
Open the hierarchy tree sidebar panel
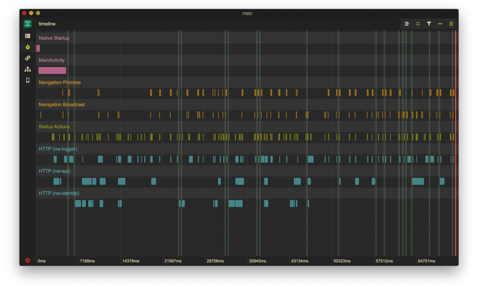(x=28, y=69)
